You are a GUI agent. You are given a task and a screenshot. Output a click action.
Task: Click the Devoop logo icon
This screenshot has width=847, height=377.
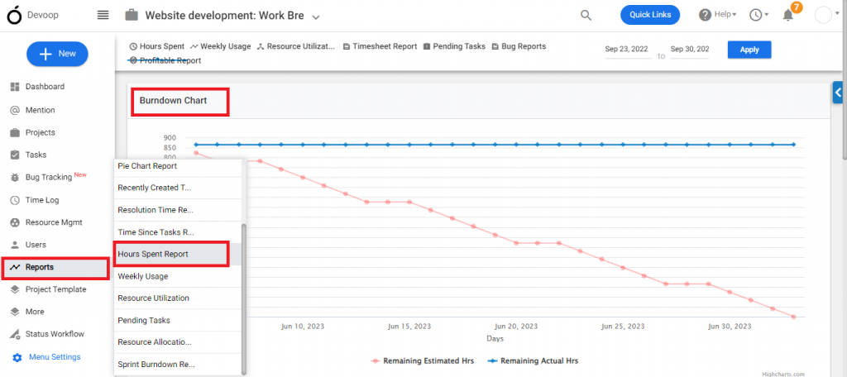click(x=14, y=15)
